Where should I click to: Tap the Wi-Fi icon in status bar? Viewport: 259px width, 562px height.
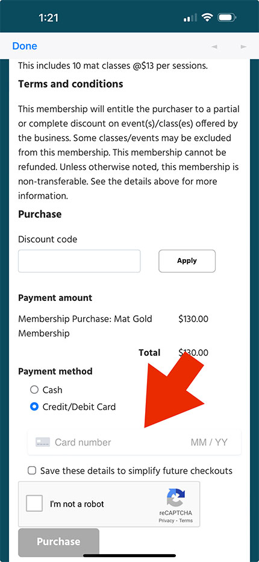207,17
